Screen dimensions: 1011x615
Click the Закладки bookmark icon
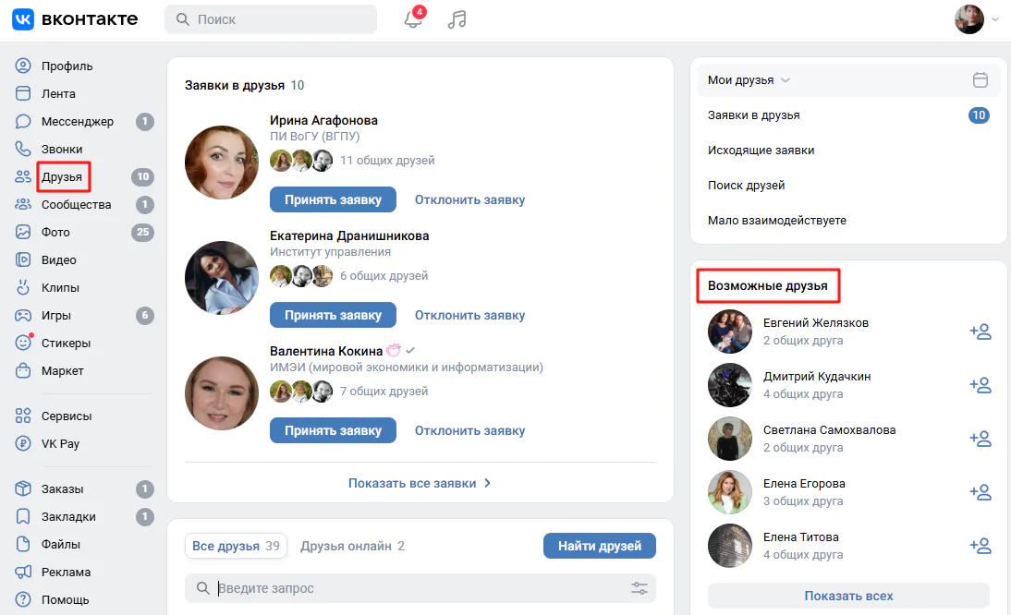tap(23, 516)
